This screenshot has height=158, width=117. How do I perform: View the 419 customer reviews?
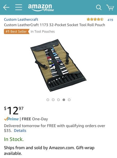coord(110,20)
